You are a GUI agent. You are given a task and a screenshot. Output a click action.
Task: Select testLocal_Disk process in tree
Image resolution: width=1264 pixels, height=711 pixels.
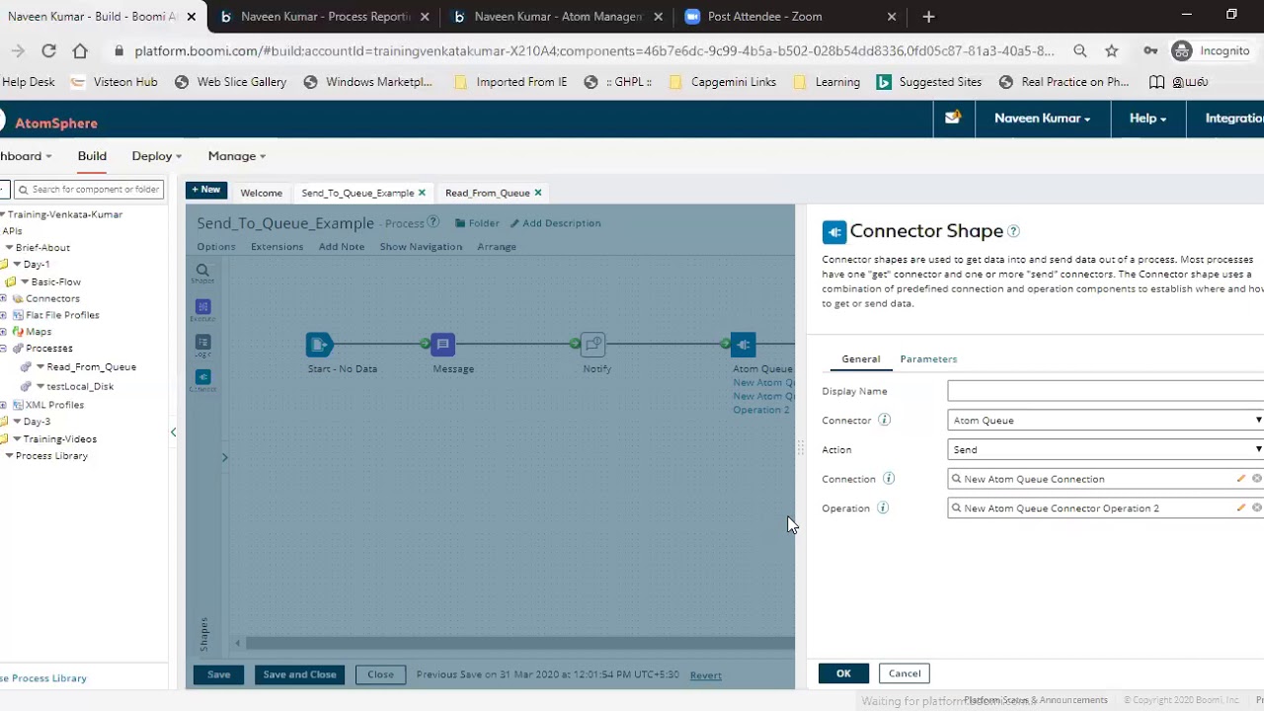[80, 387]
